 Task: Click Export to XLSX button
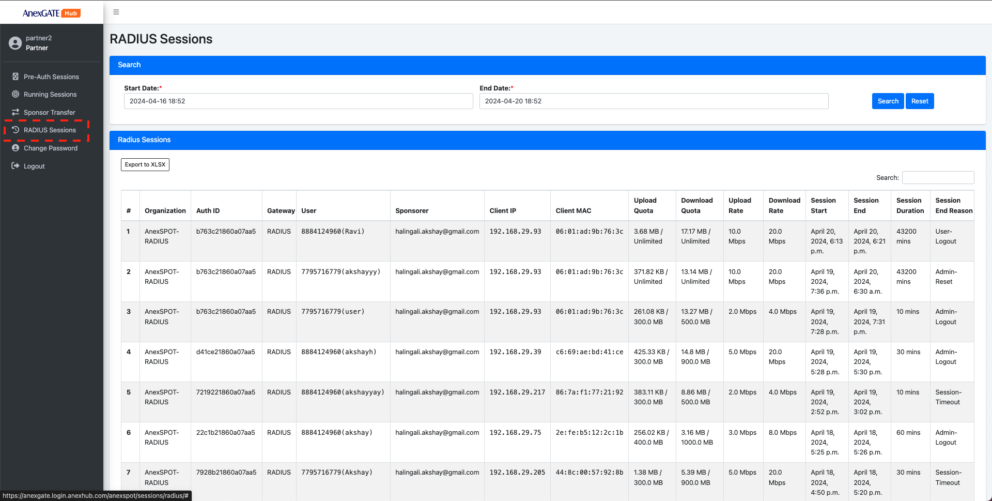click(145, 164)
